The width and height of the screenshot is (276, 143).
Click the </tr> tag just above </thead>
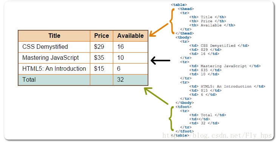tap(186, 29)
